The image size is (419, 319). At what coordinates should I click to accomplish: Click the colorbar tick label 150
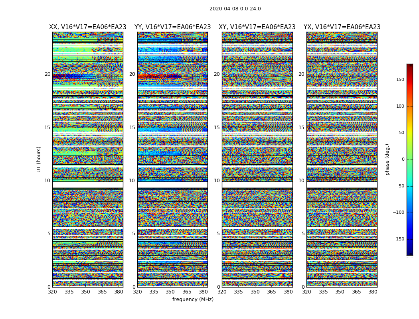tap(400, 79)
